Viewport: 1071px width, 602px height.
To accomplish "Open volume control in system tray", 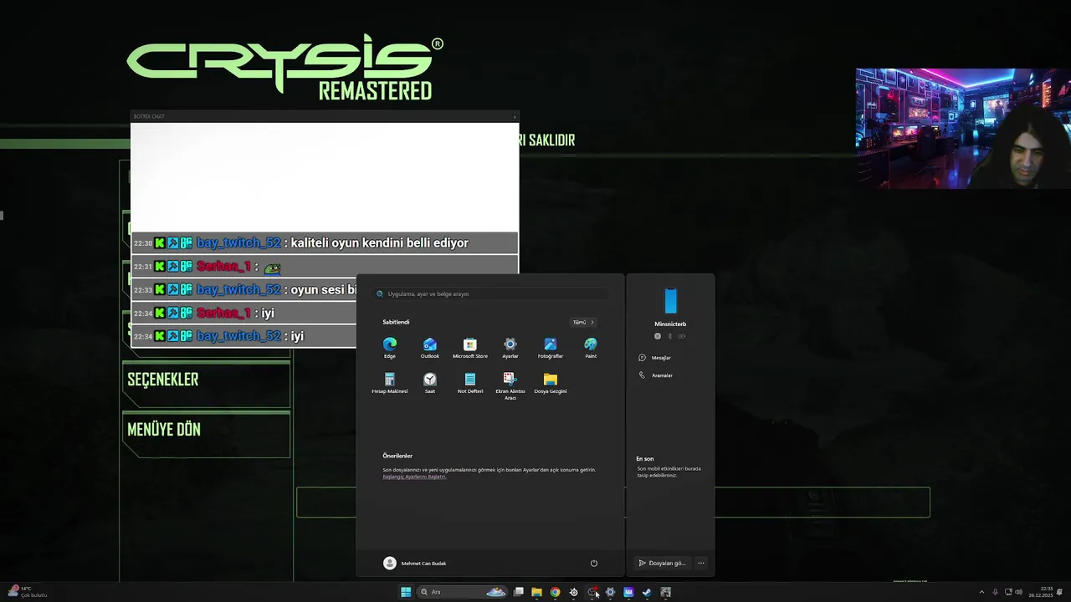I will pyautogui.click(x=1019, y=592).
